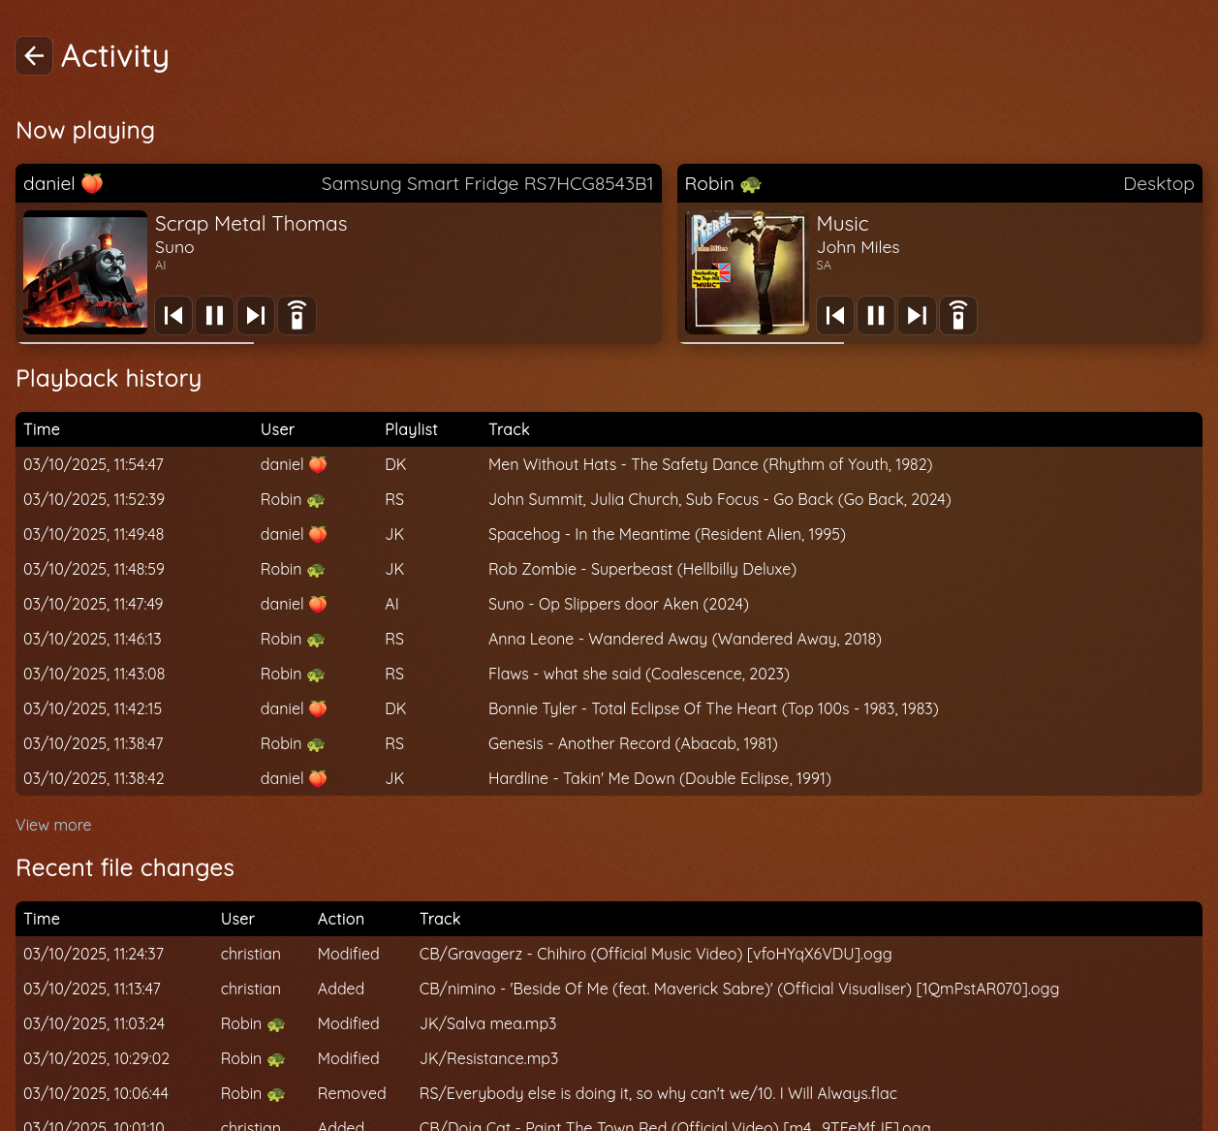This screenshot has height=1131, width=1218.
Task: Open remote control for daniel's player
Action: coord(297,316)
